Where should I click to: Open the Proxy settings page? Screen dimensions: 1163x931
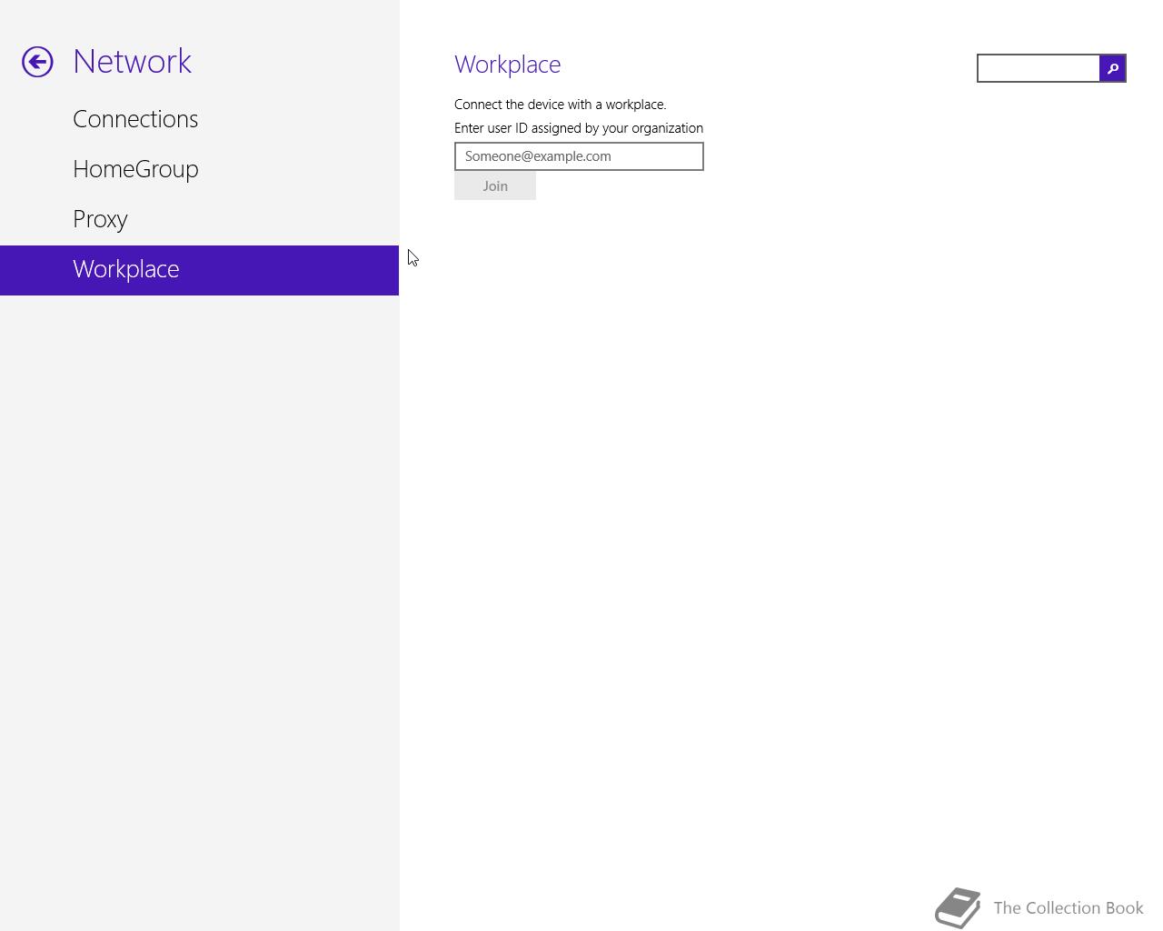199,219
